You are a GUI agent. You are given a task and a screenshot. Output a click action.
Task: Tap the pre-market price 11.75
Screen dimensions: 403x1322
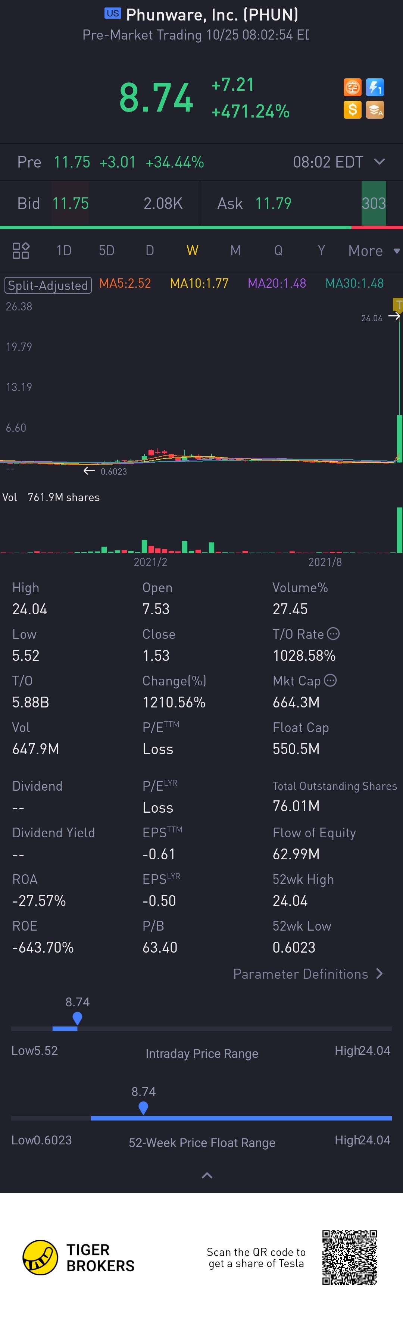coord(72,162)
